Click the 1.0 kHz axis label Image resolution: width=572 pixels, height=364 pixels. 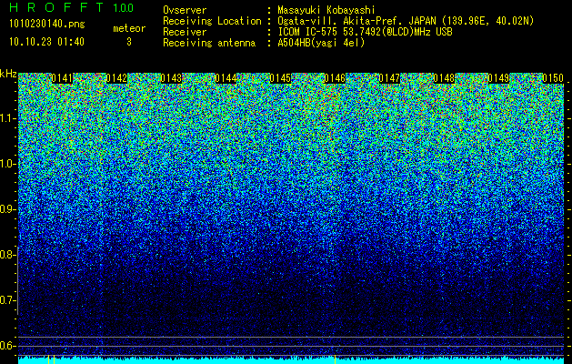tap(7, 164)
